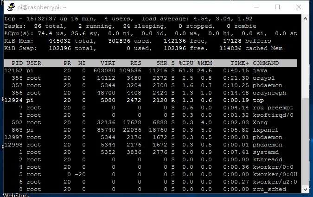Click the 25.6 sy CPU value
The image size is (313, 197).
coord(78,33)
